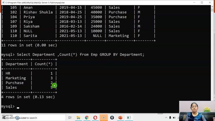This screenshot has height=121, width=215.
Task: Click the 'Saksham' name cell
Action: (x=31, y=26)
